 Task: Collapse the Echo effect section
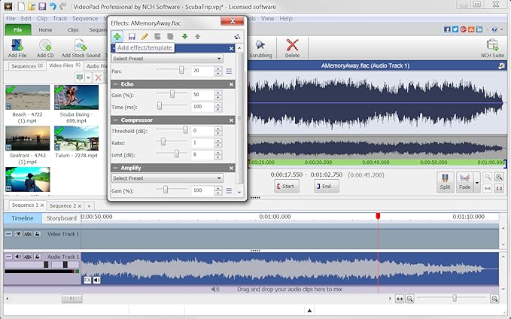[x=116, y=84]
